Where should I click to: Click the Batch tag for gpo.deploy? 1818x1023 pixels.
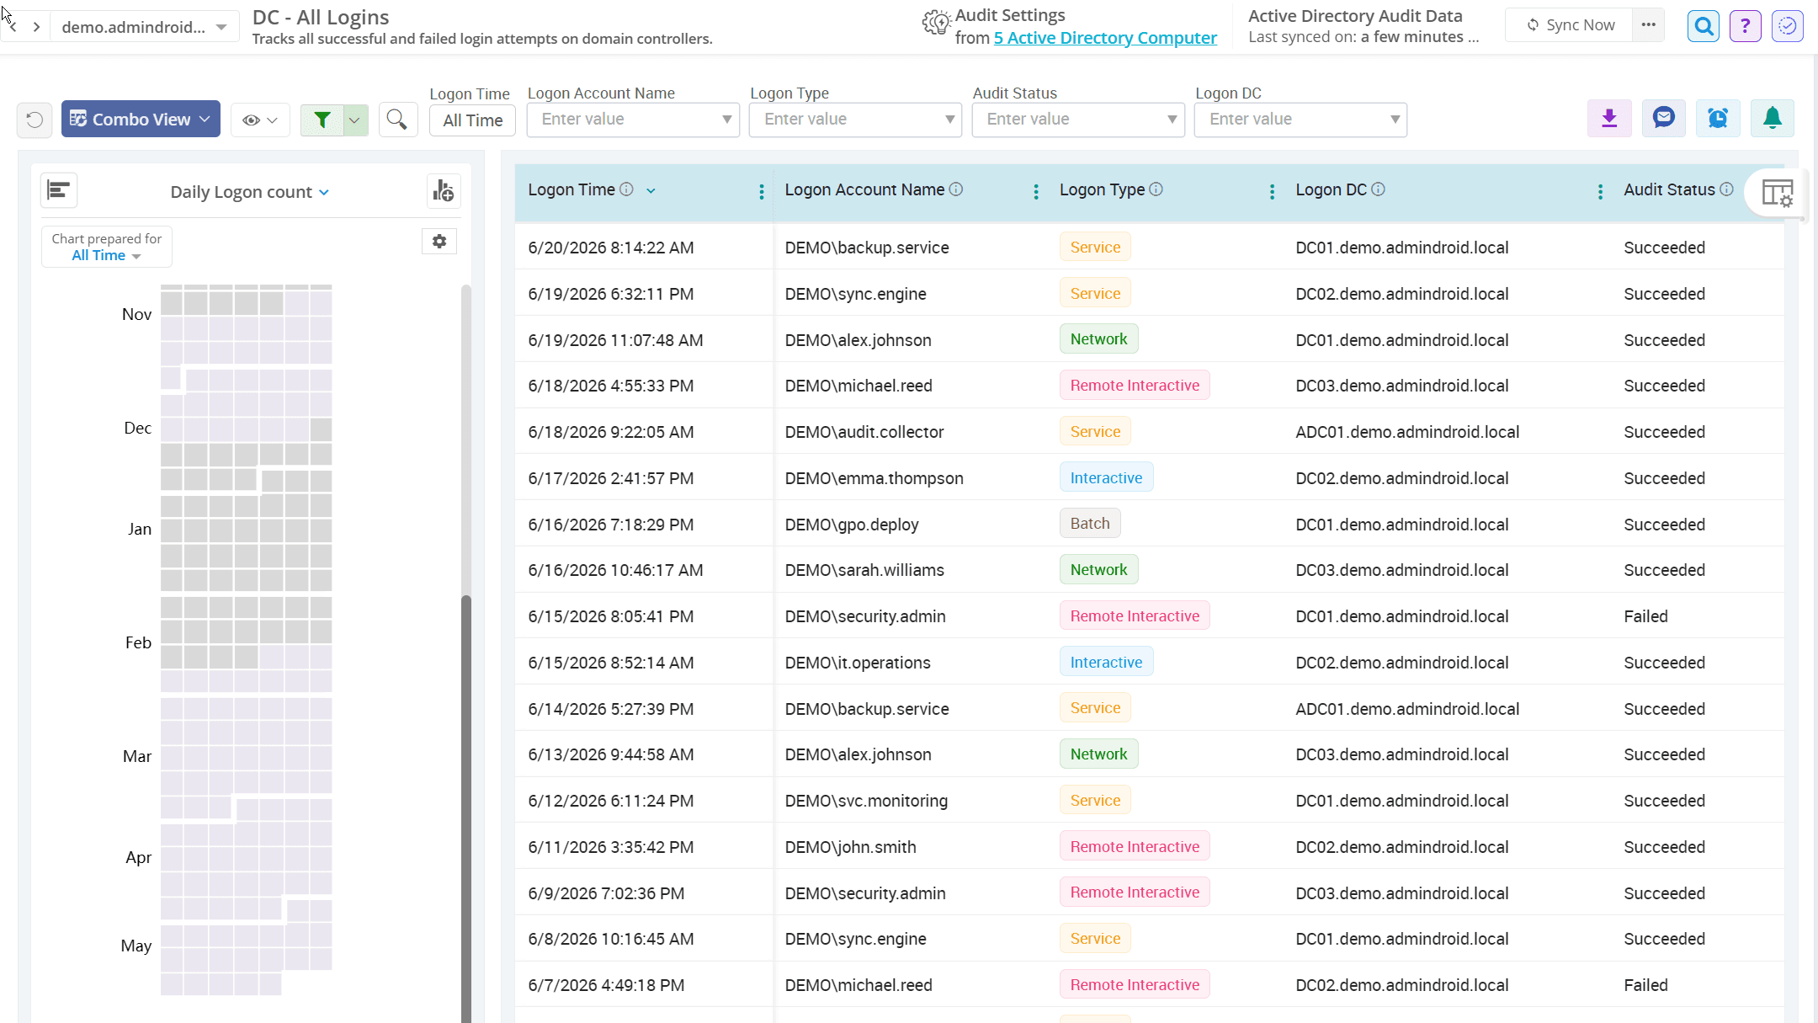pyautogui.click(x=1090, y=524)
